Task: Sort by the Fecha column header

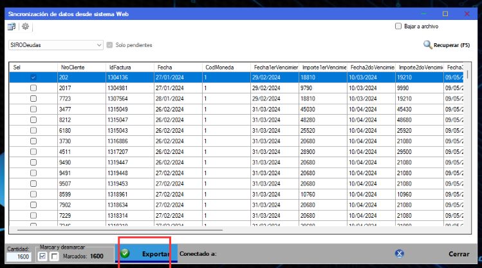Action: tap(178, 67)
